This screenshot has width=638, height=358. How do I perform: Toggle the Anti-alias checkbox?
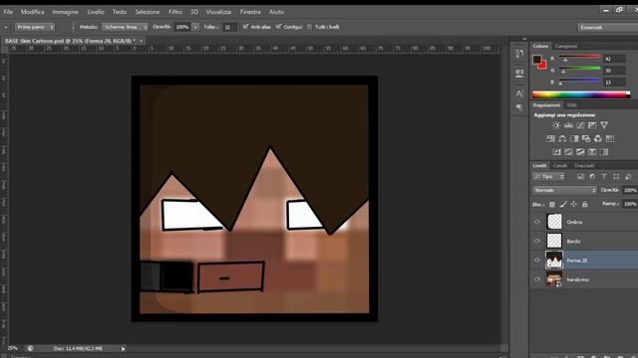245,27
